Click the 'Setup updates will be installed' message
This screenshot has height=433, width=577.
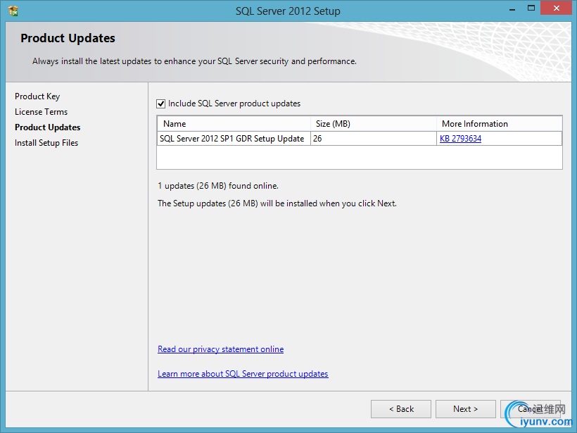tap(277, 203)
